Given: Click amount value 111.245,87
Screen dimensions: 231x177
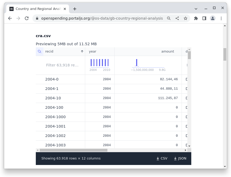Looking at the screenshot, I should point(168,98).
